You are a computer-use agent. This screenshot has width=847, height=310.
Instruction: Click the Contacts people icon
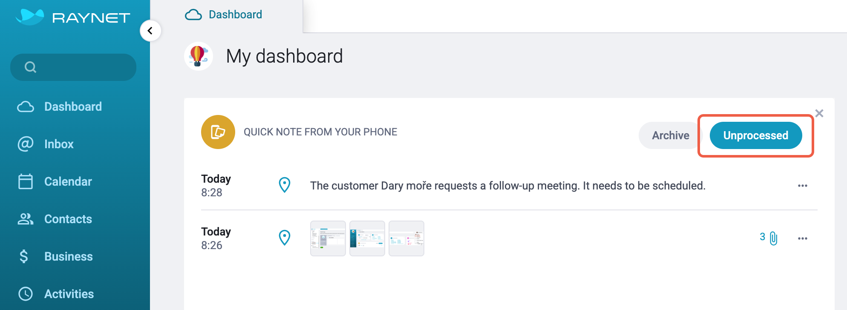click(x=26, y=219)
